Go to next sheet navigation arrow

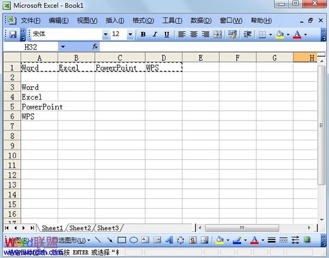pos(24,228)
